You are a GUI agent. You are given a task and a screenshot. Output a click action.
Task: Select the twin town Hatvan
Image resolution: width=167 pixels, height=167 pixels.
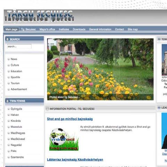coord(15,115)
